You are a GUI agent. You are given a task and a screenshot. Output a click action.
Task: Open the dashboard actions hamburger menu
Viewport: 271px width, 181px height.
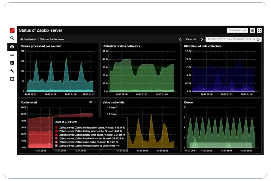coord(252,30)
